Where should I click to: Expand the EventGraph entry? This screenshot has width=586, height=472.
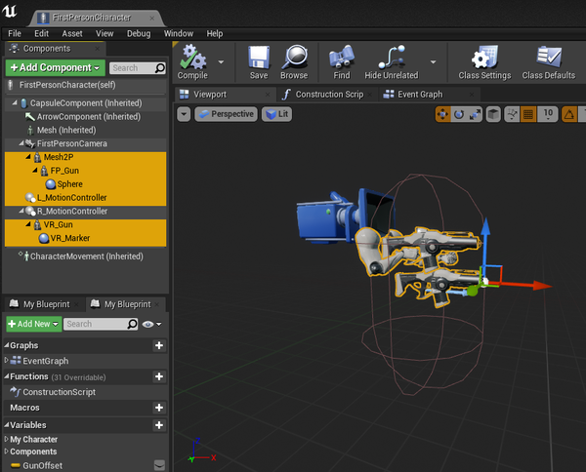tap(6, 361)
